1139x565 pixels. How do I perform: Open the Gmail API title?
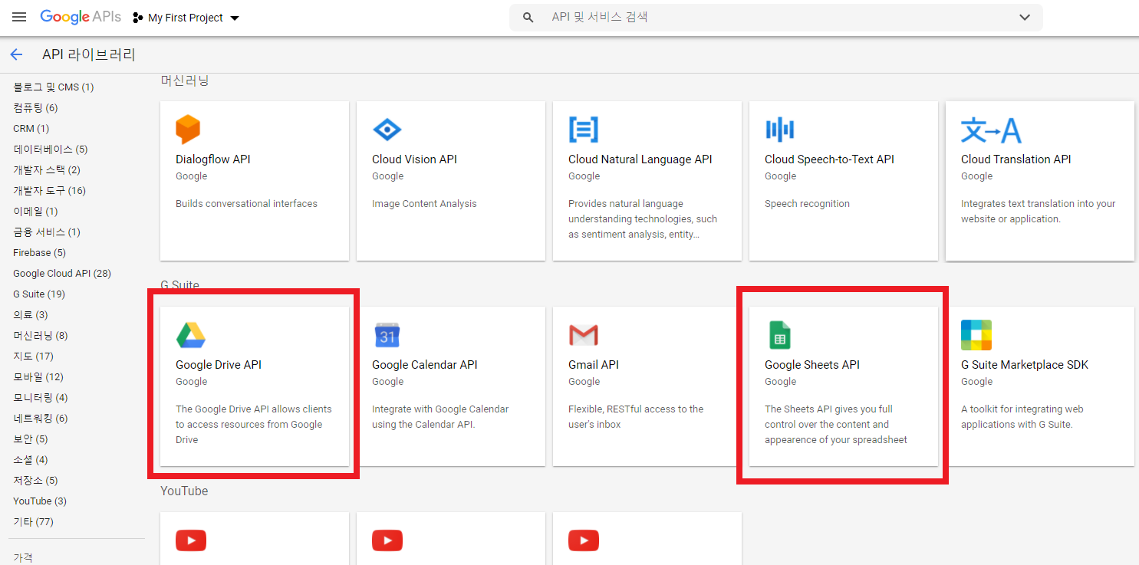click(594, 365)
